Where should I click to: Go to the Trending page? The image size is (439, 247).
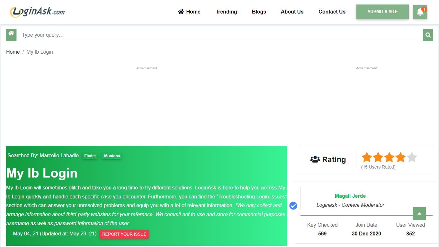226,12
